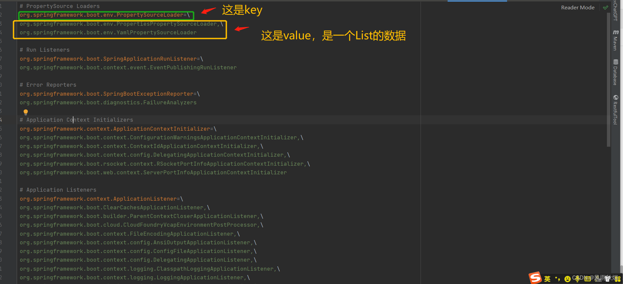Click the PropertySourceLoader= key line
This screenshot has width=623, height=284.
click(x=105, y=15)
